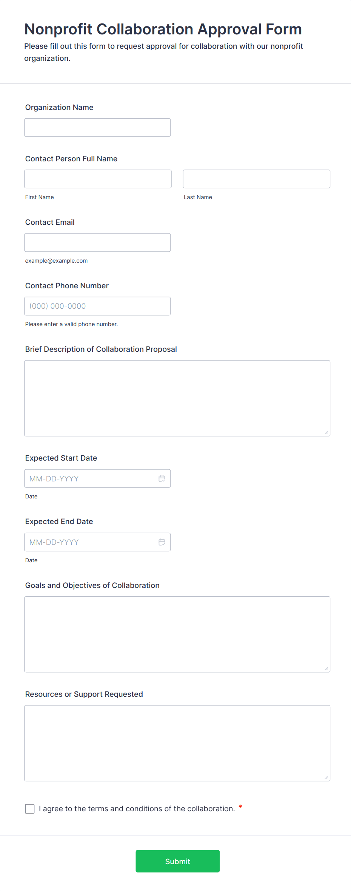This screenshot has width=351, height=891.
Task: Click inside the Brief Description of Collaboration textarea
Action: (177, 398)
